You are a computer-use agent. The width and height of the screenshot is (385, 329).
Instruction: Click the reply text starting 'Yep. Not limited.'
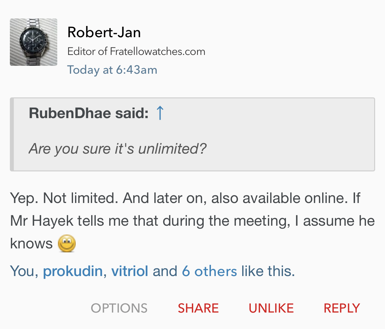185,198
